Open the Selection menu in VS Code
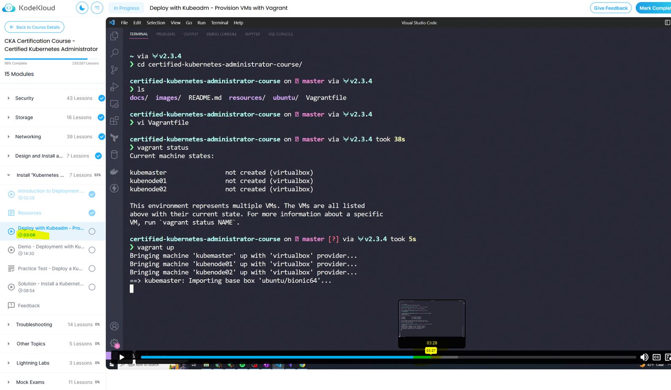 coord(156,23)
